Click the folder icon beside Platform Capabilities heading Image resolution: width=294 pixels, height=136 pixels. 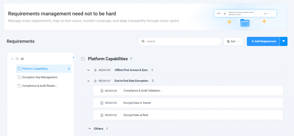[83, 59]
